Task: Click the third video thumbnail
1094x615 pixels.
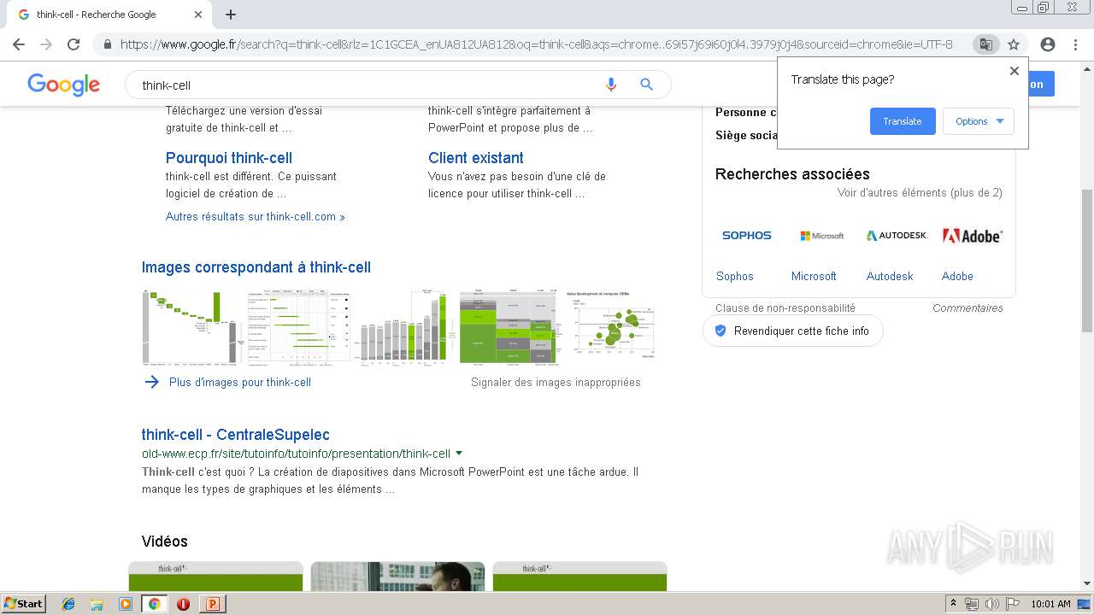Action: [x=579, y=577]
